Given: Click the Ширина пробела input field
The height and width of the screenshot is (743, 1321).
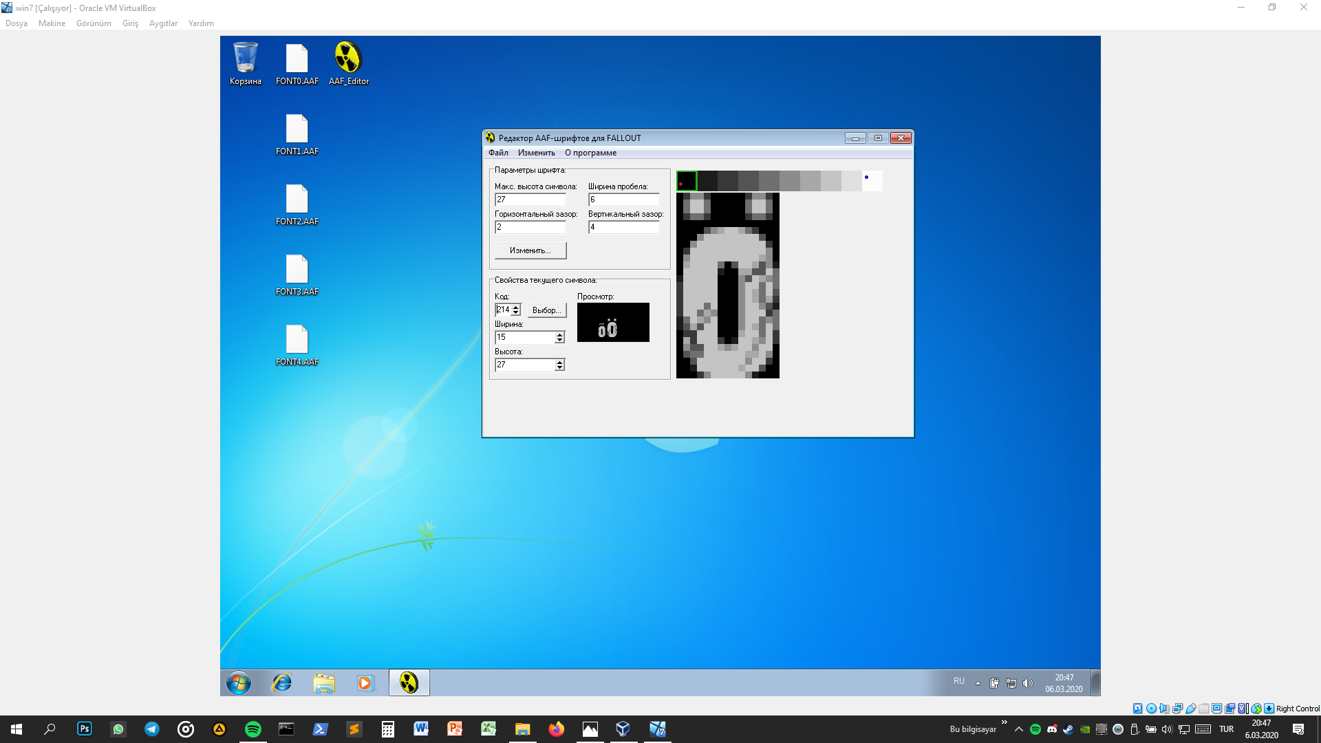Looking at the screenshot, I should [x=624, y=200].
